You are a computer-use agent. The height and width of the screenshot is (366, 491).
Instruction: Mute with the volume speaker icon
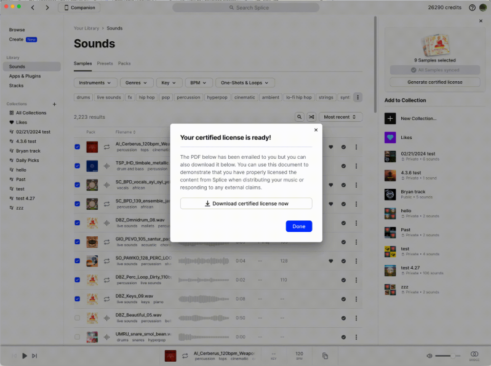(x=429, y=356)
